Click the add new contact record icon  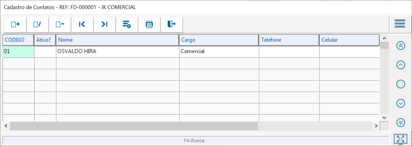[x=15, y=25]
